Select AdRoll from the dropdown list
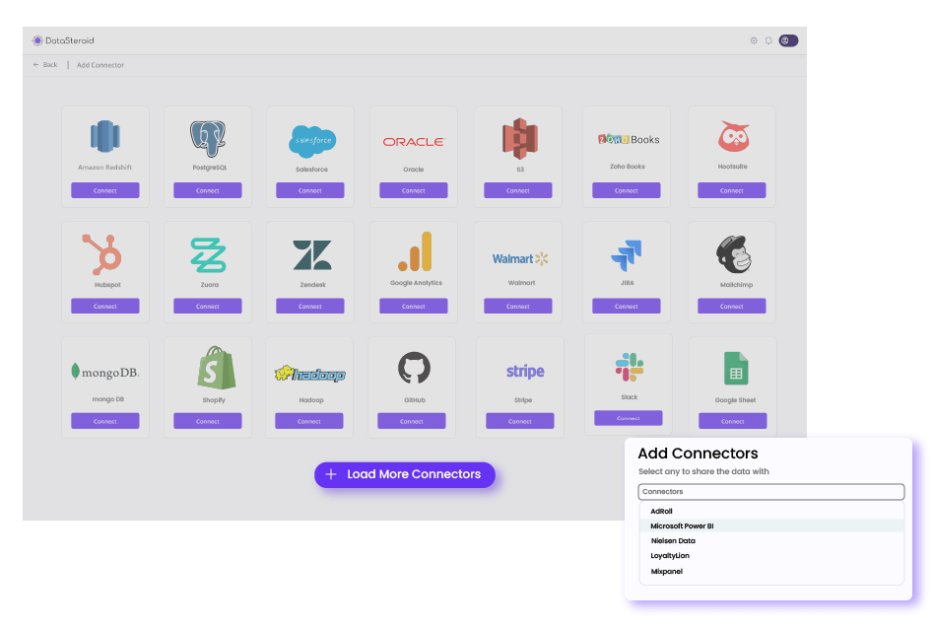Screen dimensions: 934x628 click(x=662, y=512)
